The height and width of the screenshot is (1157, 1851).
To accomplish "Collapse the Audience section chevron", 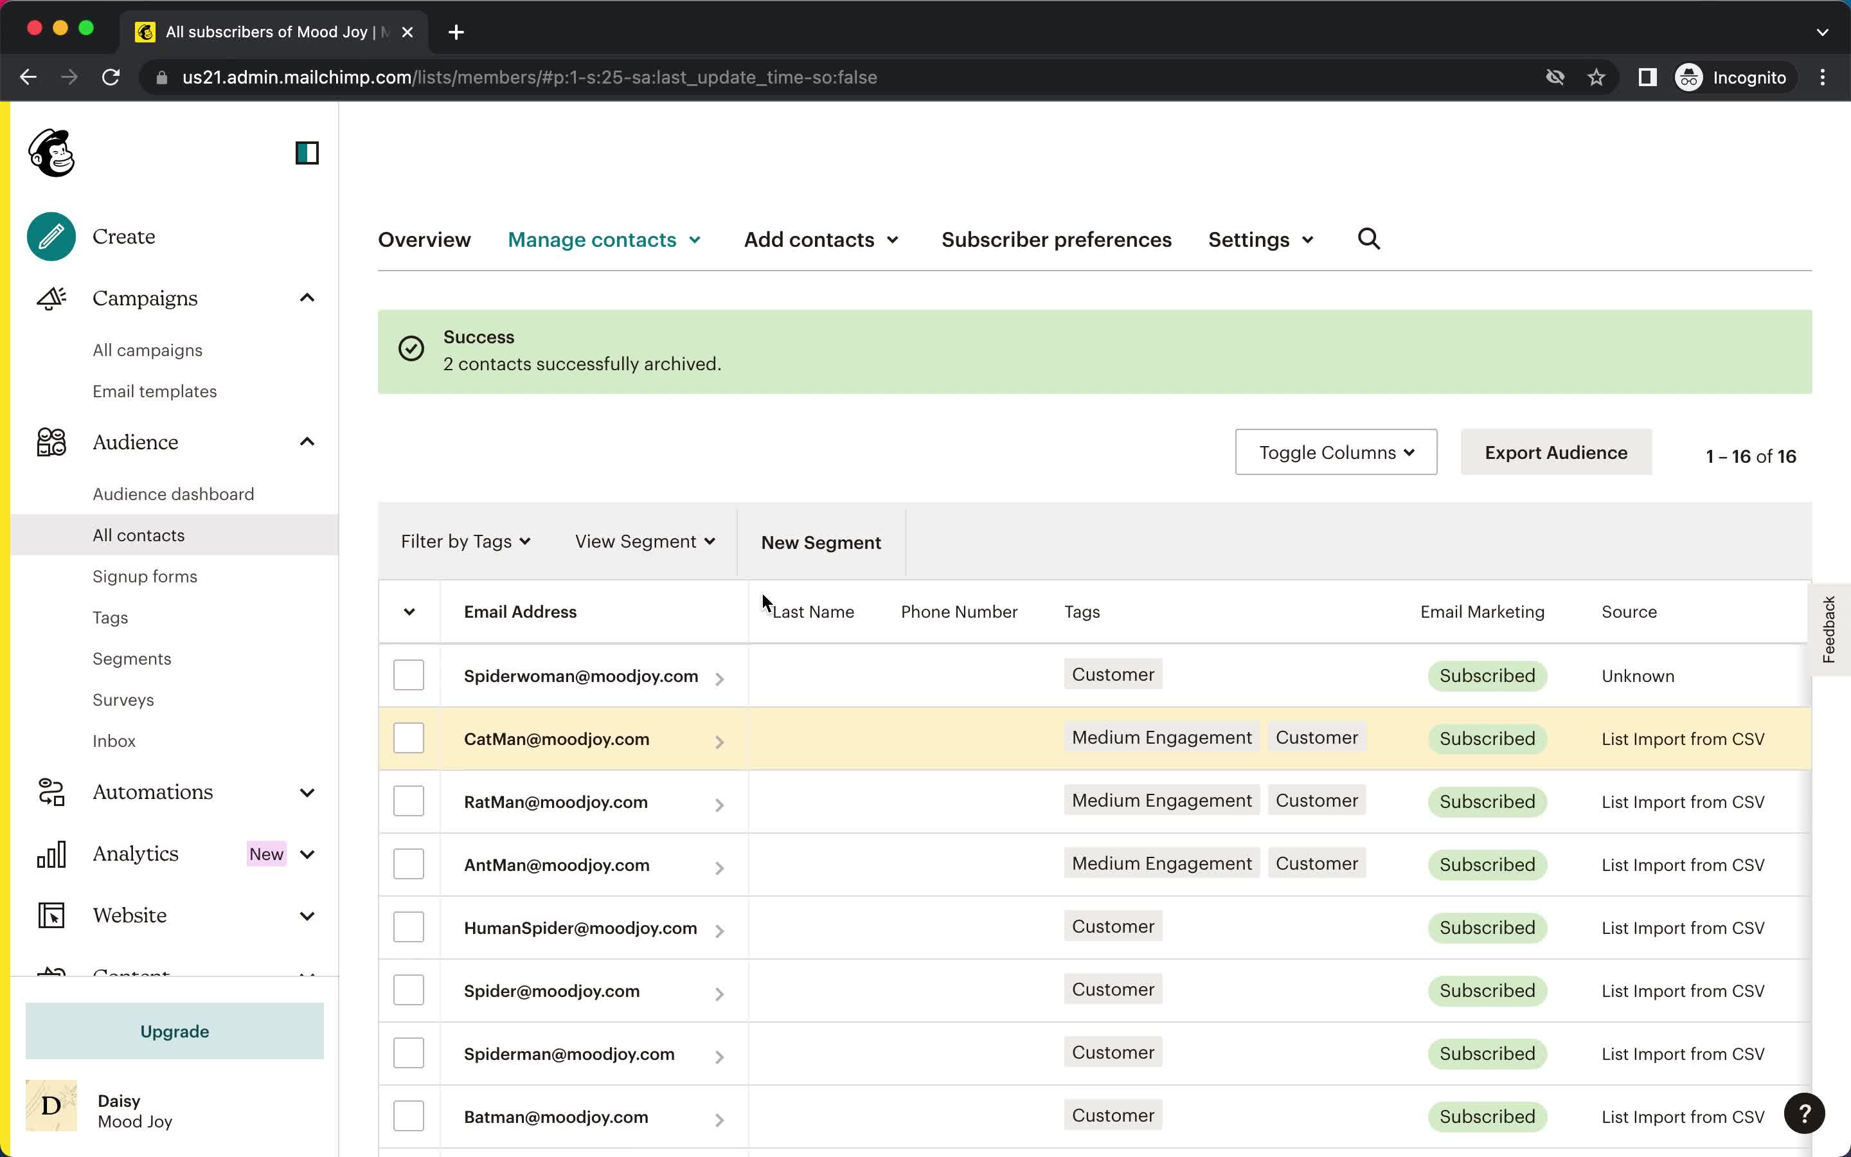I will tap(307, 442).
